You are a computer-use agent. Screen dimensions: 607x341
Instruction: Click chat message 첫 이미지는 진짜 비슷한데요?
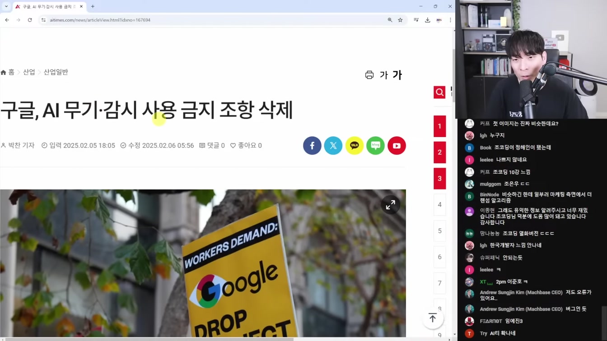525,124
